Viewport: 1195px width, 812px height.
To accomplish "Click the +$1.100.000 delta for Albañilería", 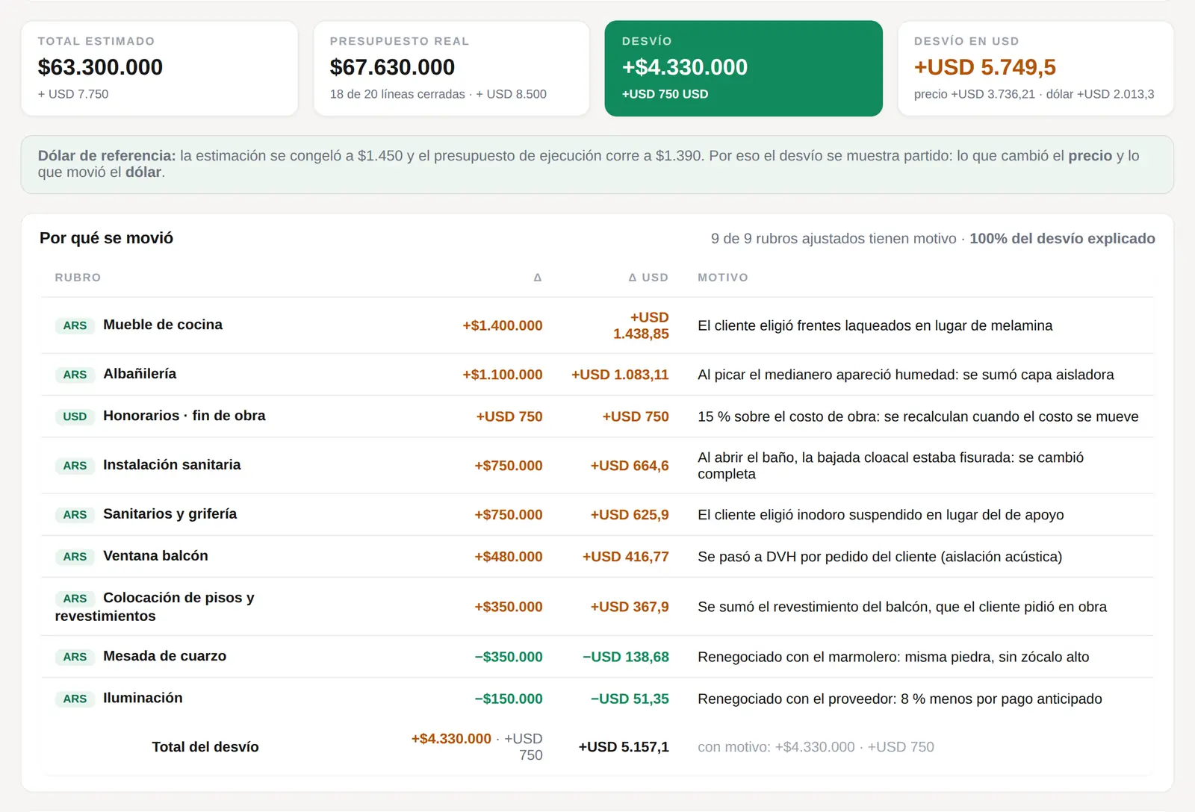I will [x=503, y=375].
